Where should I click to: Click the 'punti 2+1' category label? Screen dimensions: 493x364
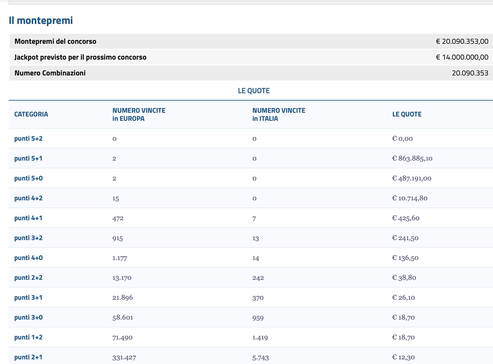tap(28, 357)
